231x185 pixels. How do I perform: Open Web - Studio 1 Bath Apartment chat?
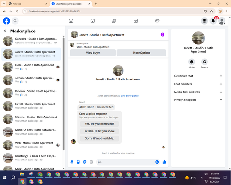[31, 145]
